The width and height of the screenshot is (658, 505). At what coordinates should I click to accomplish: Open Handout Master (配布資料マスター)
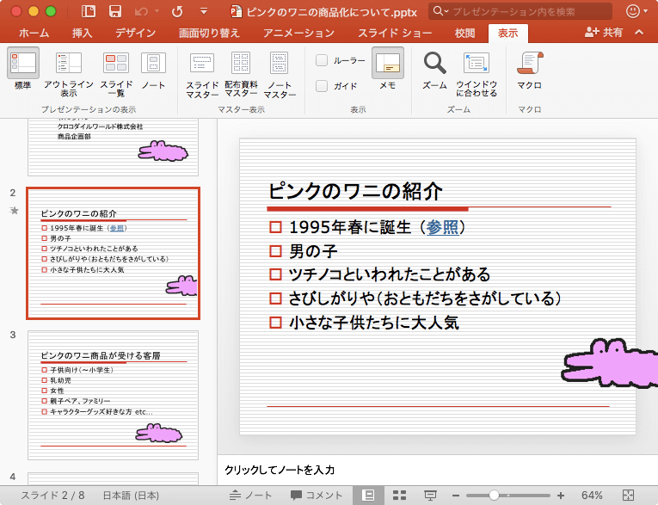tap(241, 75)
